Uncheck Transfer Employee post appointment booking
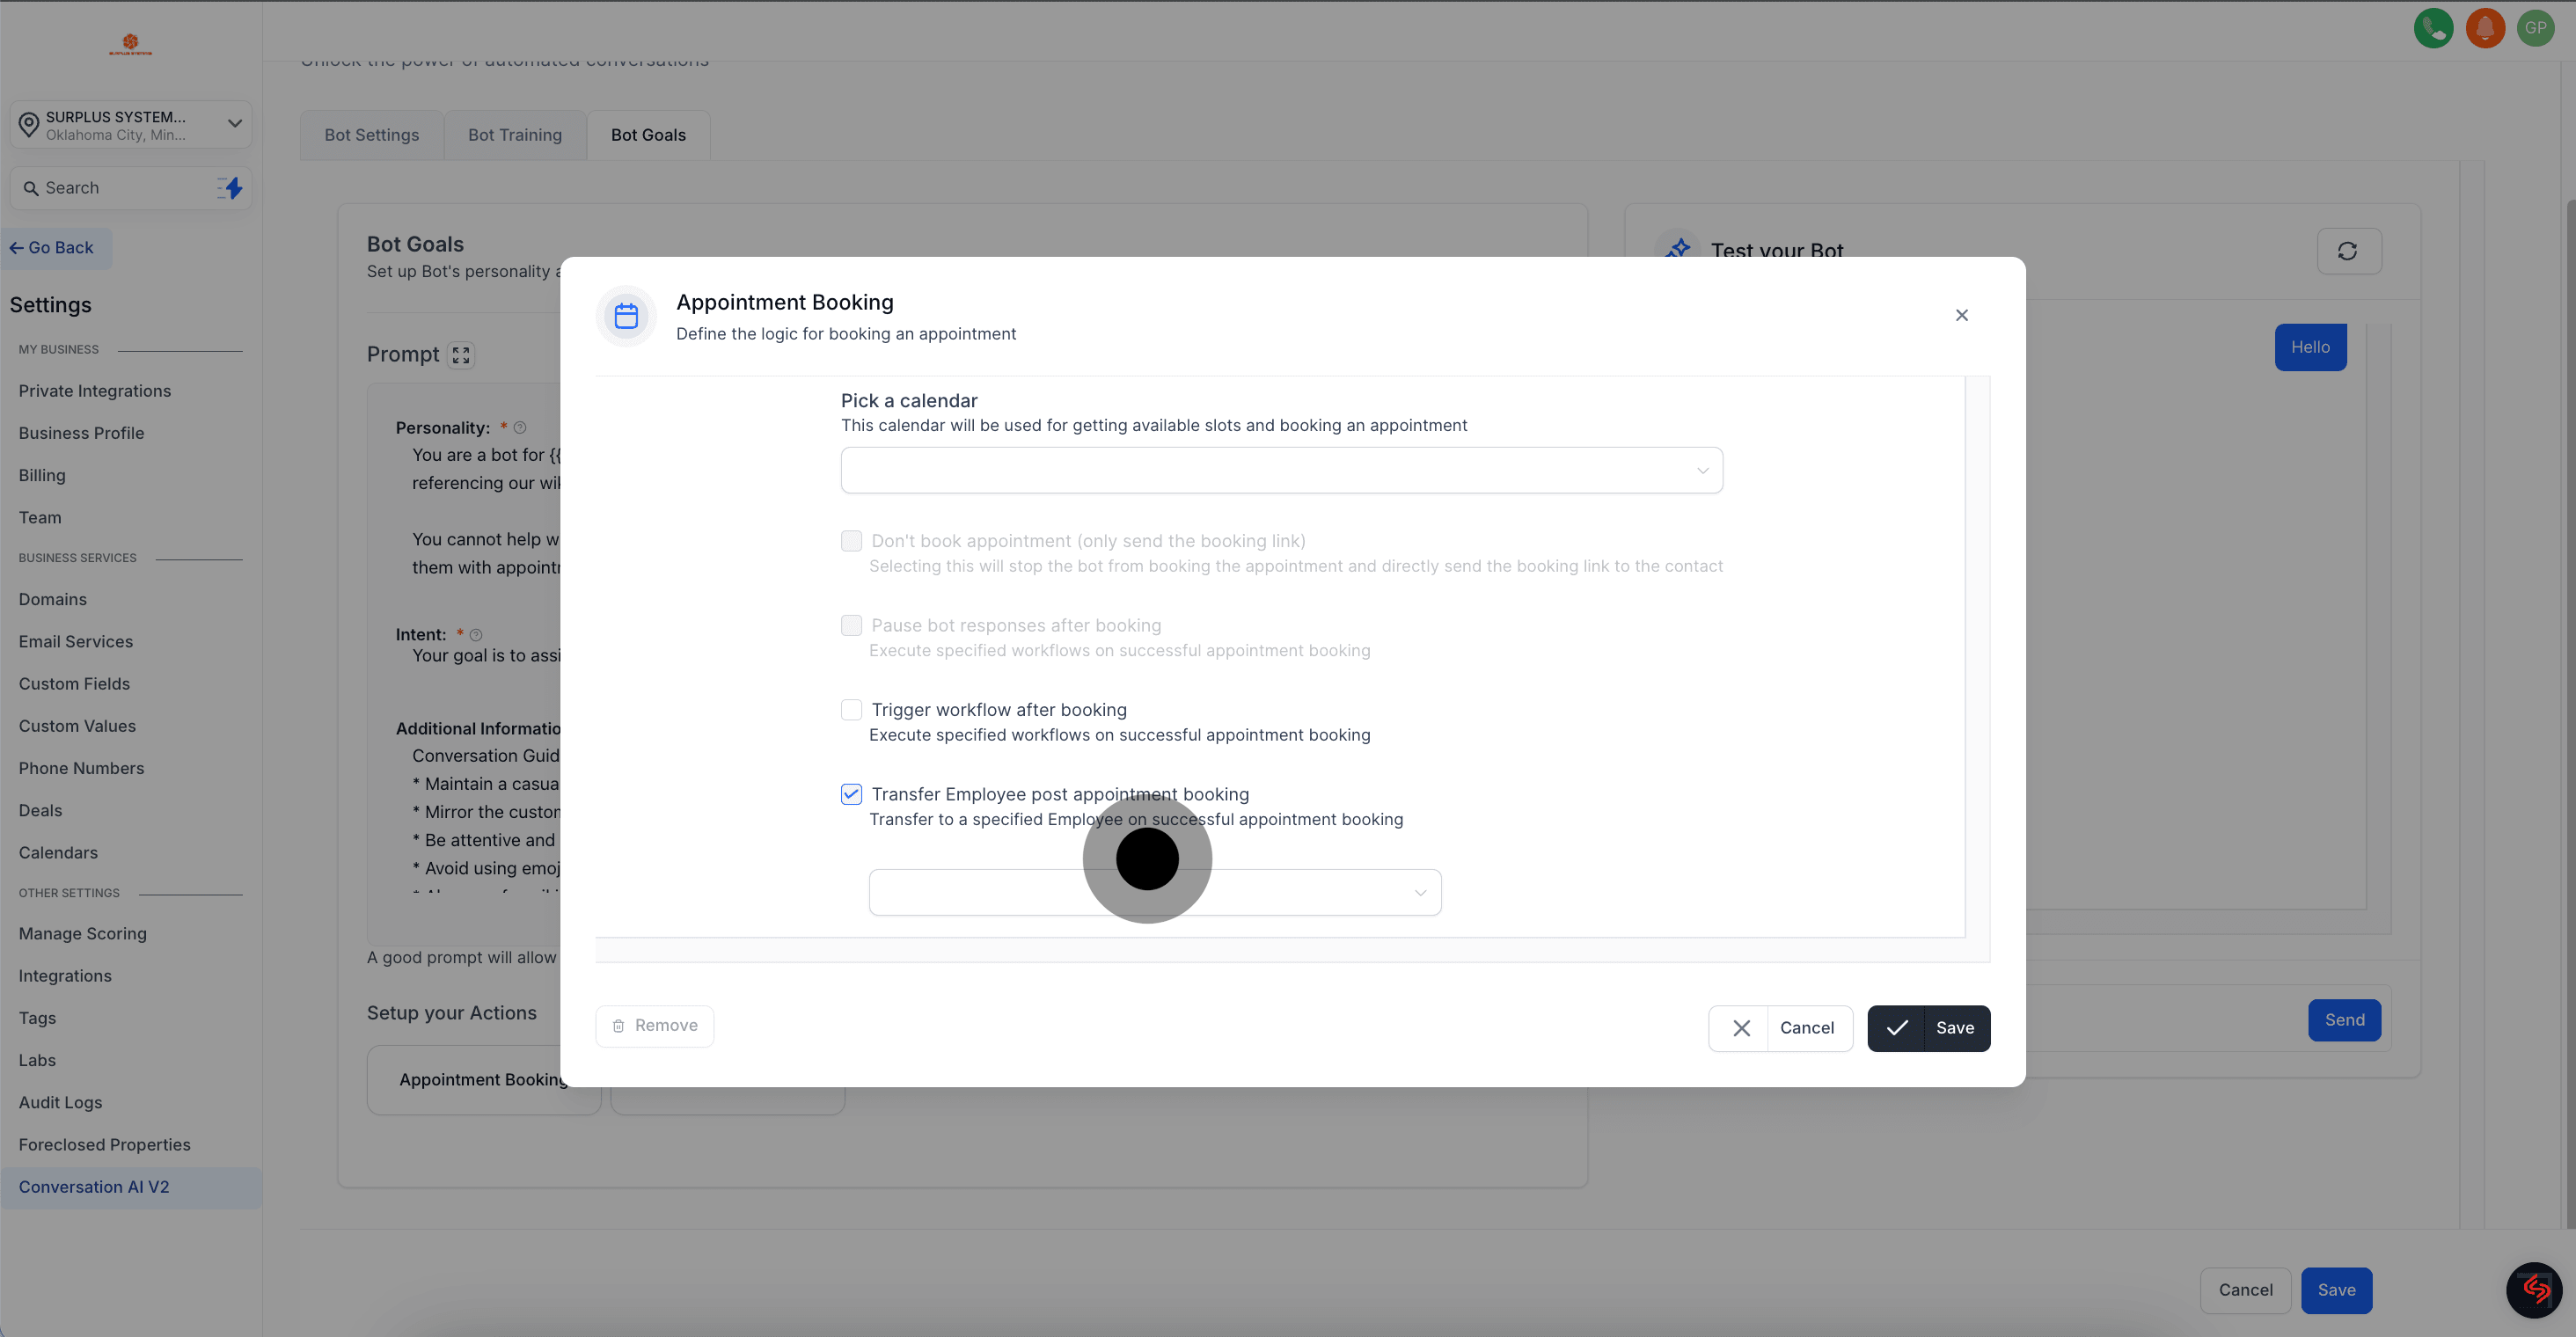 pyautogui.click(x=851, y=794)
